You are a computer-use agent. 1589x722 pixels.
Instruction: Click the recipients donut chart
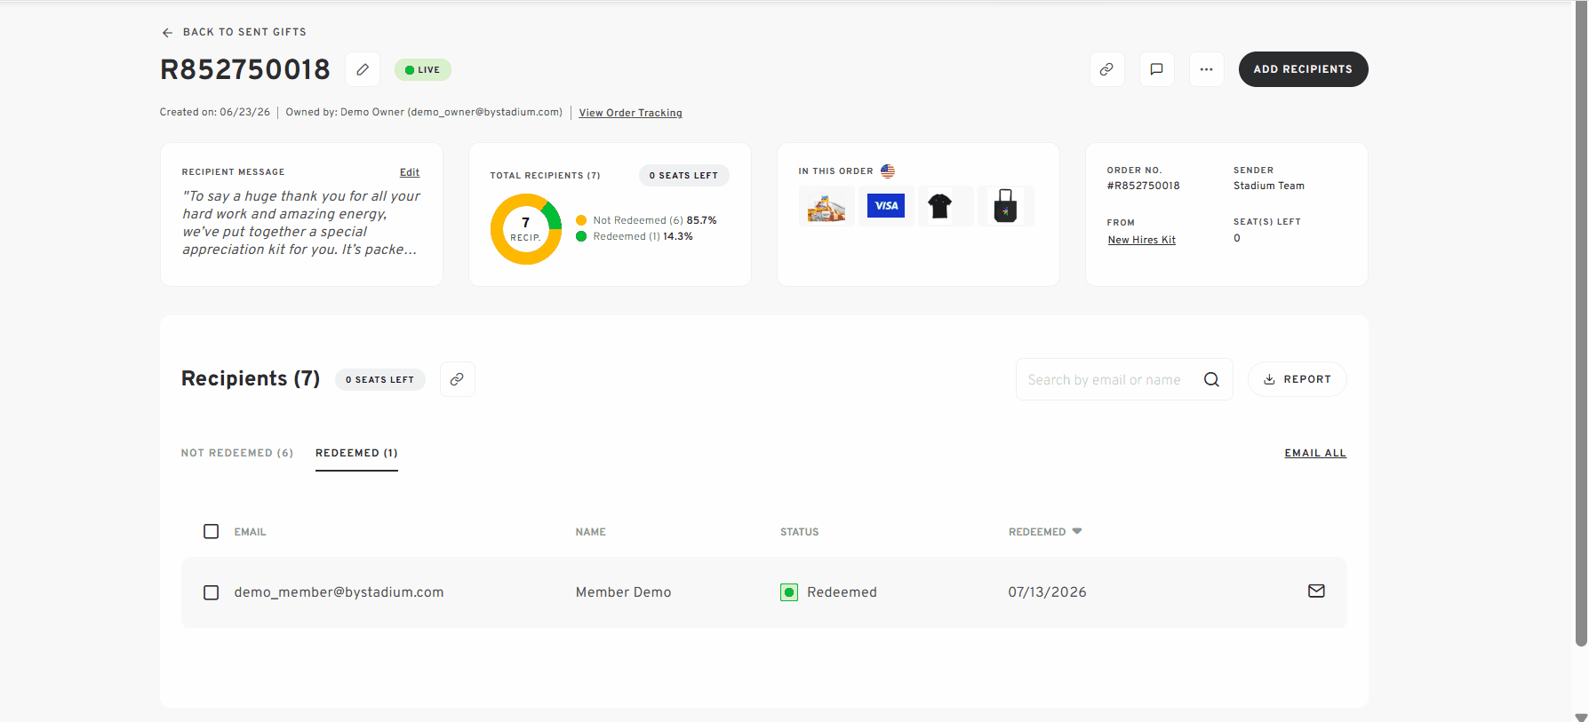526,229
